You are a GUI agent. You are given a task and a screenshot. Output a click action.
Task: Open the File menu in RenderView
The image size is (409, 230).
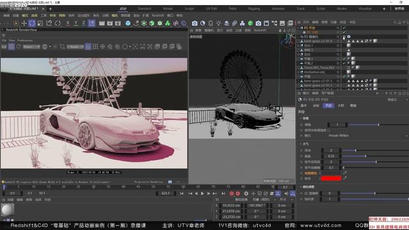point(4,40)
